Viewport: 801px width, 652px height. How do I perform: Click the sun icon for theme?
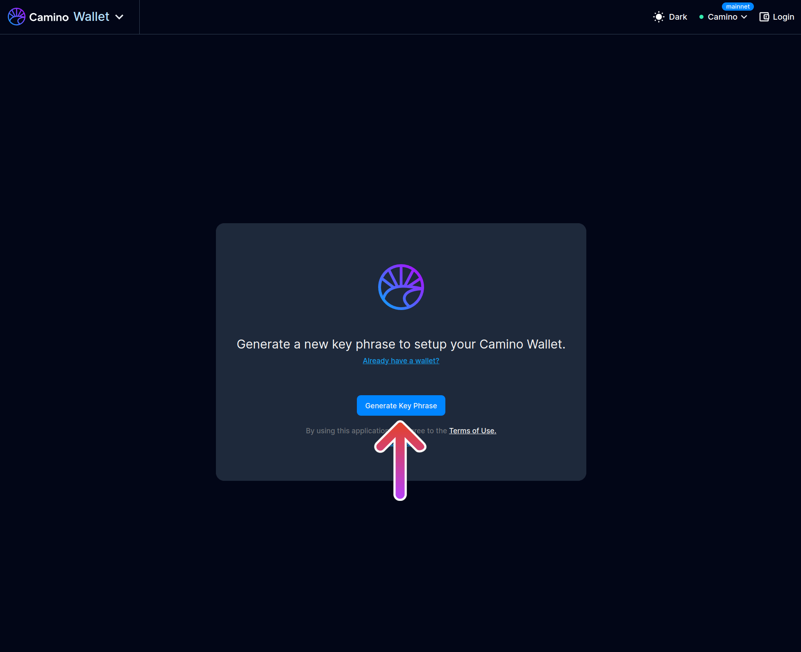(x=658, y=17)
